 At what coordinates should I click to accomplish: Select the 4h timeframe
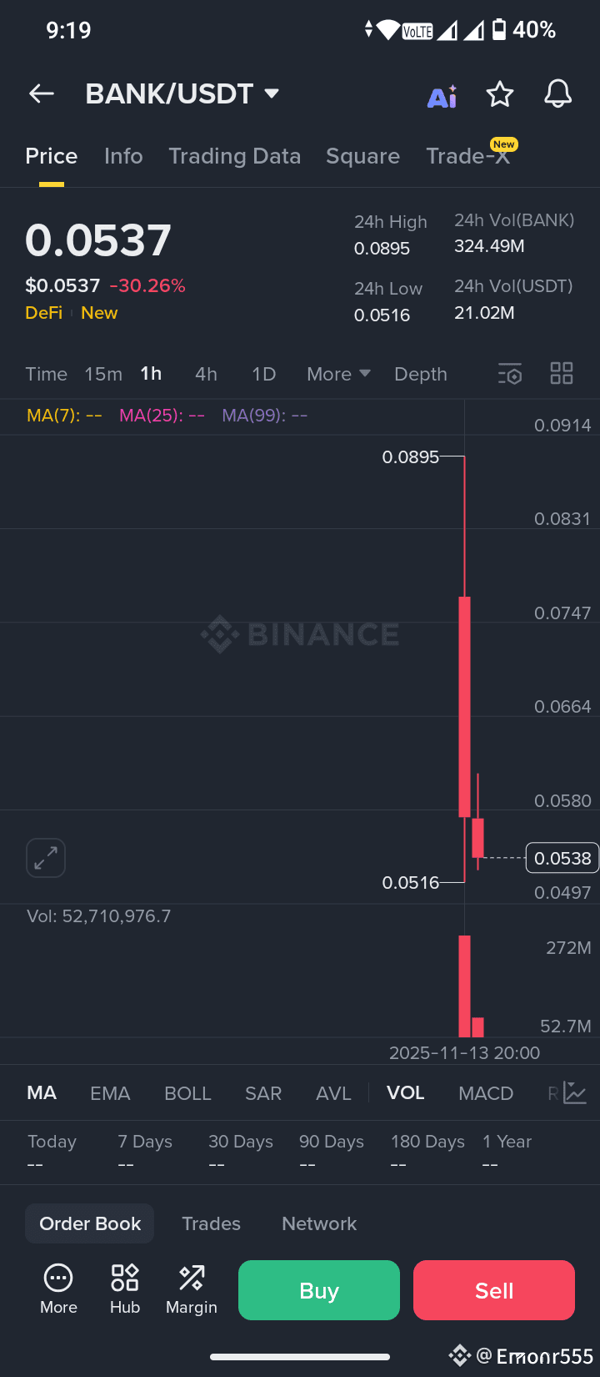pyautogui.click(x=206, y=374)
